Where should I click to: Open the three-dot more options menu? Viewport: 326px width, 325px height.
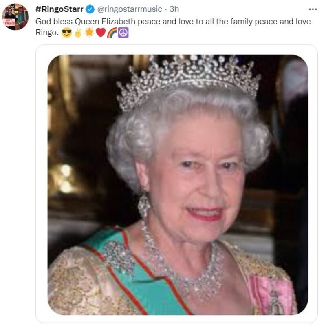coord(313,9)
